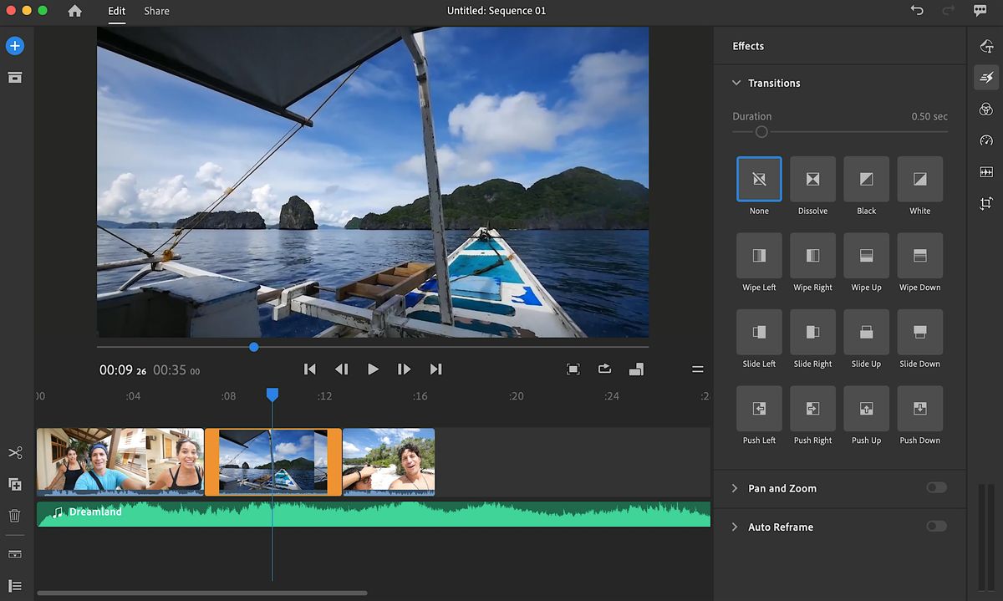Apply the Dissolve transition
The height and width of the screenshot is (601, 1003).
[812, 179]
